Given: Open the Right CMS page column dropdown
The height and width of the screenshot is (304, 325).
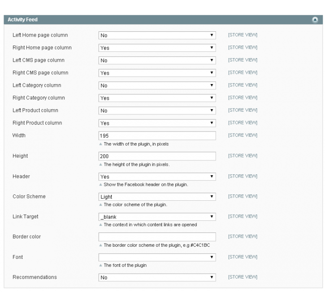Looking at the screenshot, I should [157, 73].
